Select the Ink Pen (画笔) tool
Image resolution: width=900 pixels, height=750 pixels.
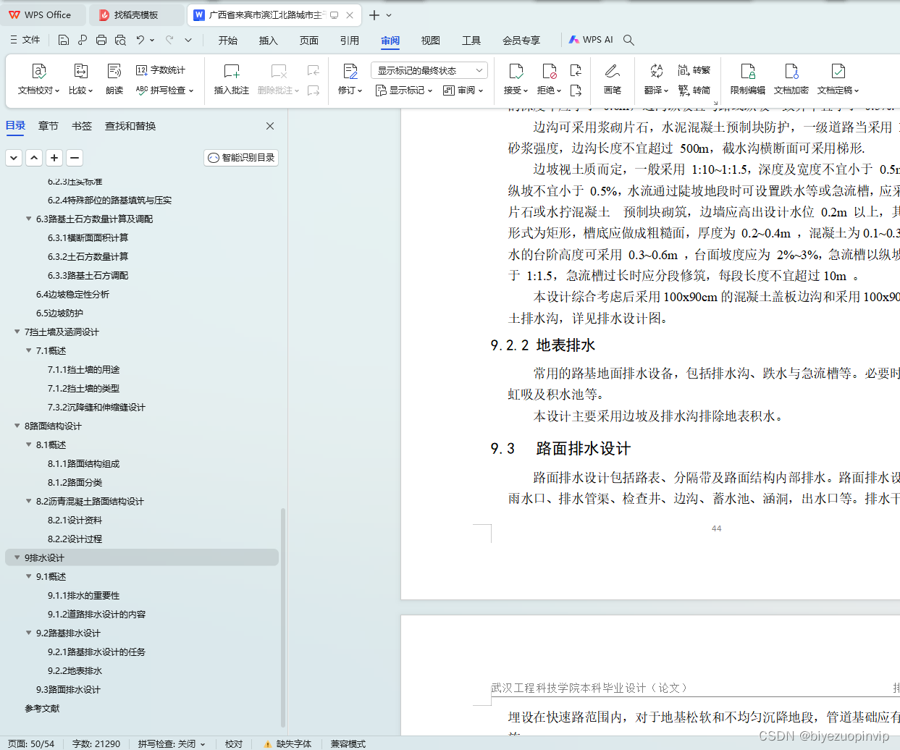pos(613,71)
